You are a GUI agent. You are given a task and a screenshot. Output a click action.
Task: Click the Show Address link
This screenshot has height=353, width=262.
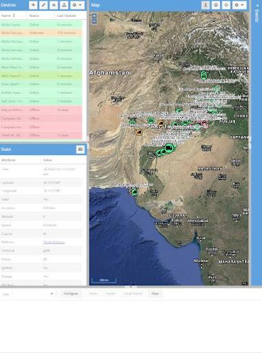pyautogui.click(x=54, y=242)
